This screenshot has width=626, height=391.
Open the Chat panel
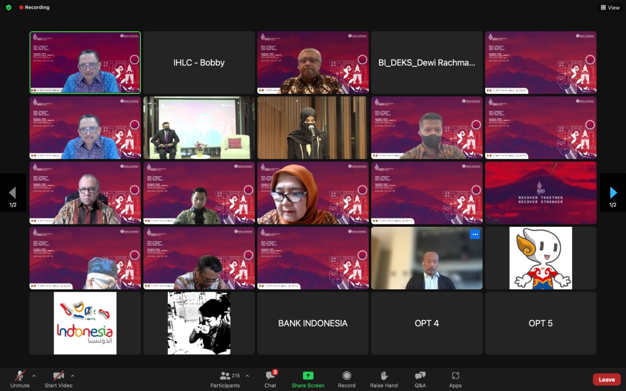pos(270,376)
